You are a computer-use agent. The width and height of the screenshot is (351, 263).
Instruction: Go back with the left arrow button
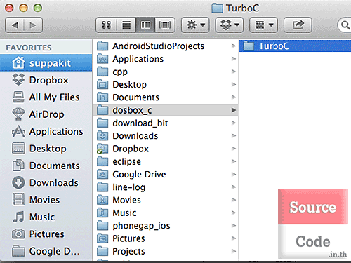click(15, 25)
